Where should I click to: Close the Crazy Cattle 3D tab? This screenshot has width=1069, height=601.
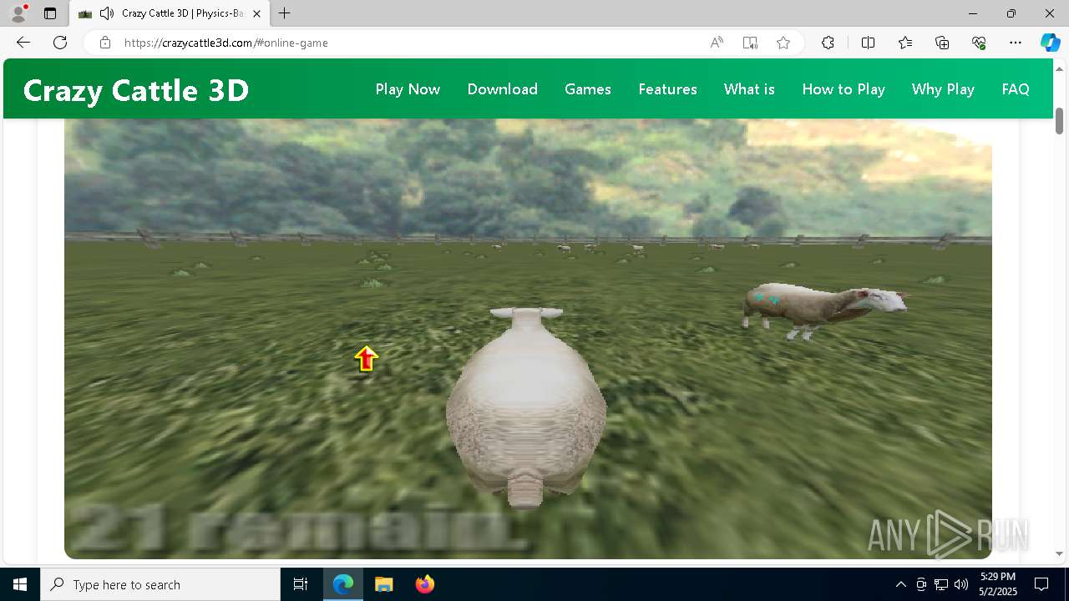point(256,13)
